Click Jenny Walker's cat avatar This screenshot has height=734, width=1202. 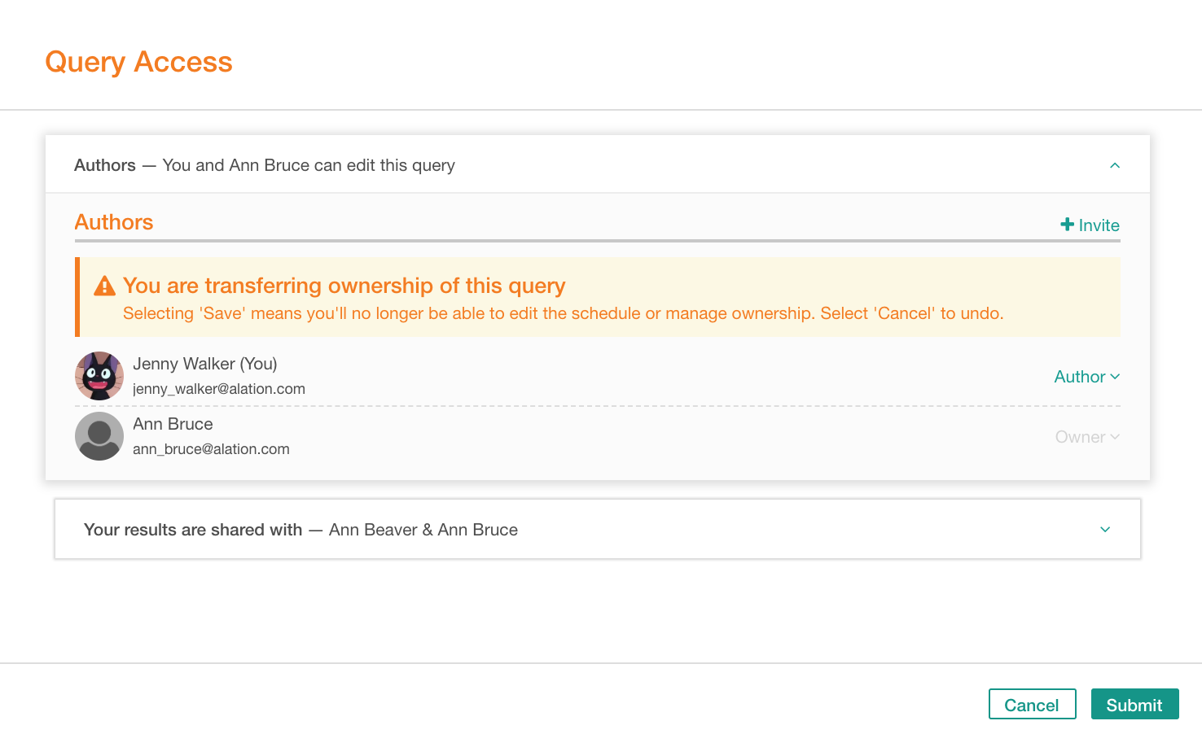click(99, 376)
